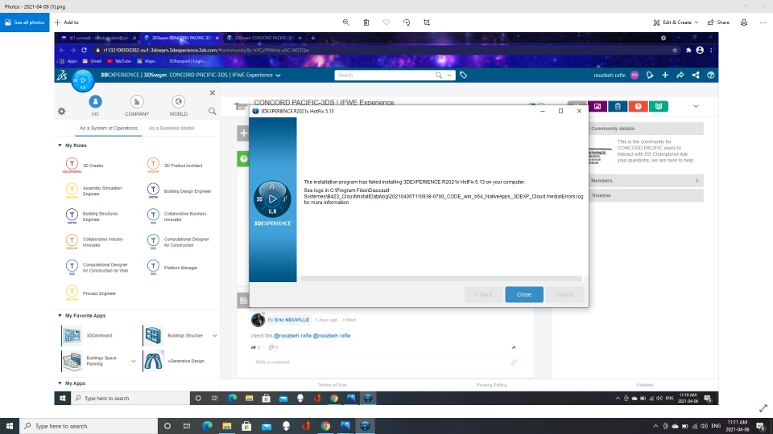Open the 3DPassport Login bookmark
The height and width of the screenshot is (434, 773).
[x=188, y=61]
